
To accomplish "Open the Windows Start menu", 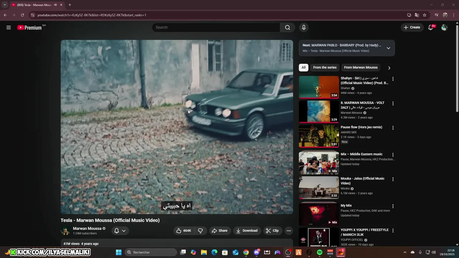I will click(x=119, y=252).
